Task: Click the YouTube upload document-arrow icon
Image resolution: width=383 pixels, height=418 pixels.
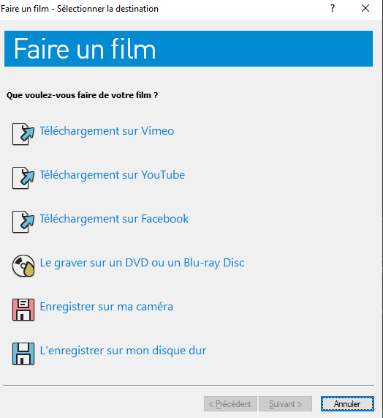Action: 23,178
